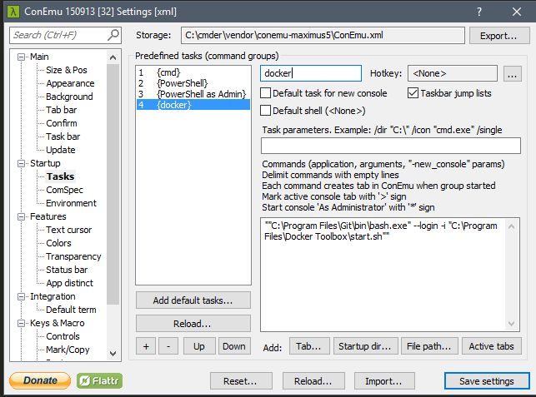The height and width of the screenshot is (397, 536).
Task: Open the Transparency settings page
Action: [x=73, y=256]
